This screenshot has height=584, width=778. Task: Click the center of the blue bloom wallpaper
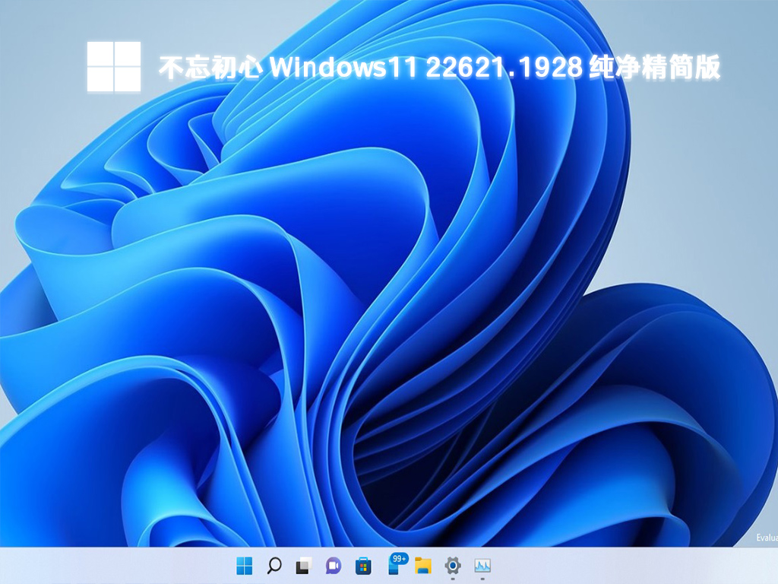pyautogui.click(x=389, y=304)
